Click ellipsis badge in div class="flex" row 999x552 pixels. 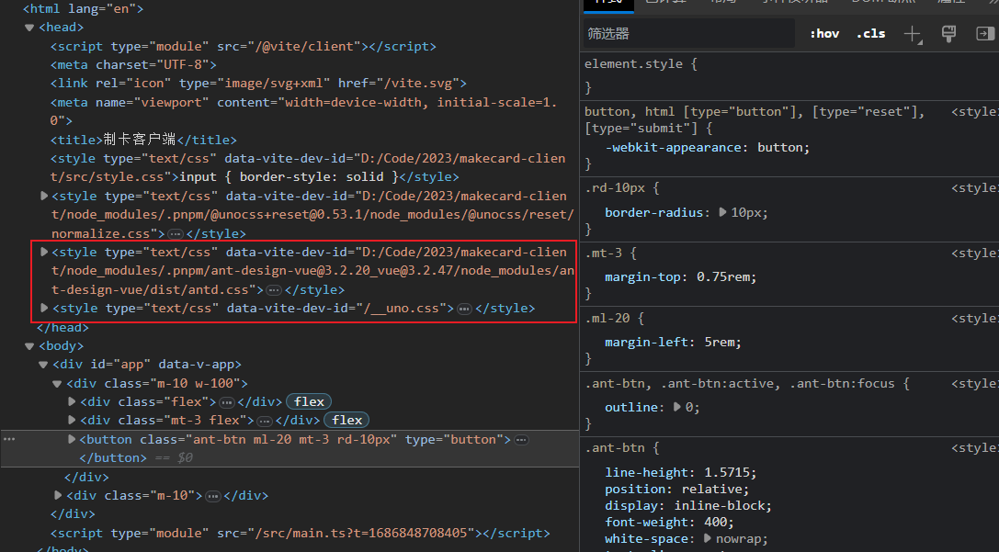click(227, 402)
